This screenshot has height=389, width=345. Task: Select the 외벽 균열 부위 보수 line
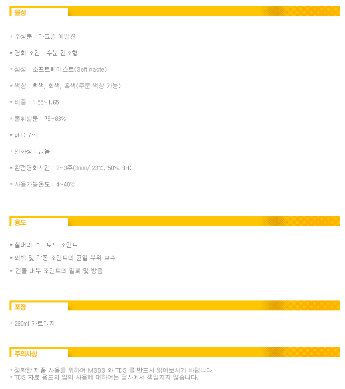pos(63,258)
